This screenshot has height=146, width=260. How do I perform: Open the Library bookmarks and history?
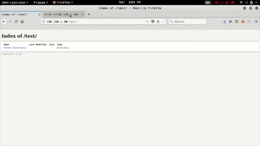pyautogui.click(x=231, y=21)
